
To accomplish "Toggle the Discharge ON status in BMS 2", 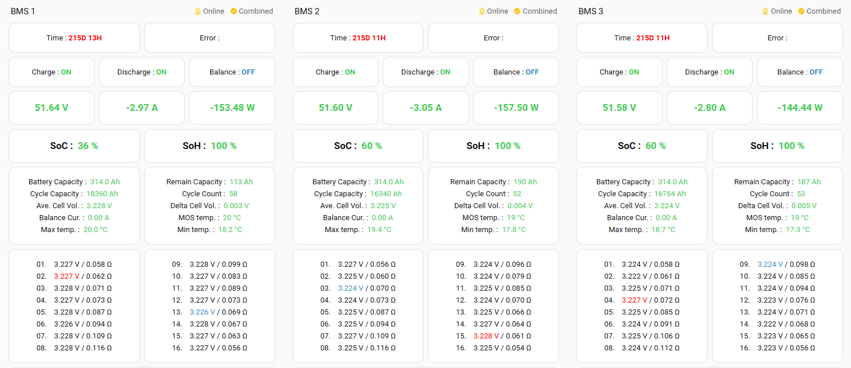I will [x=445, y=72].
